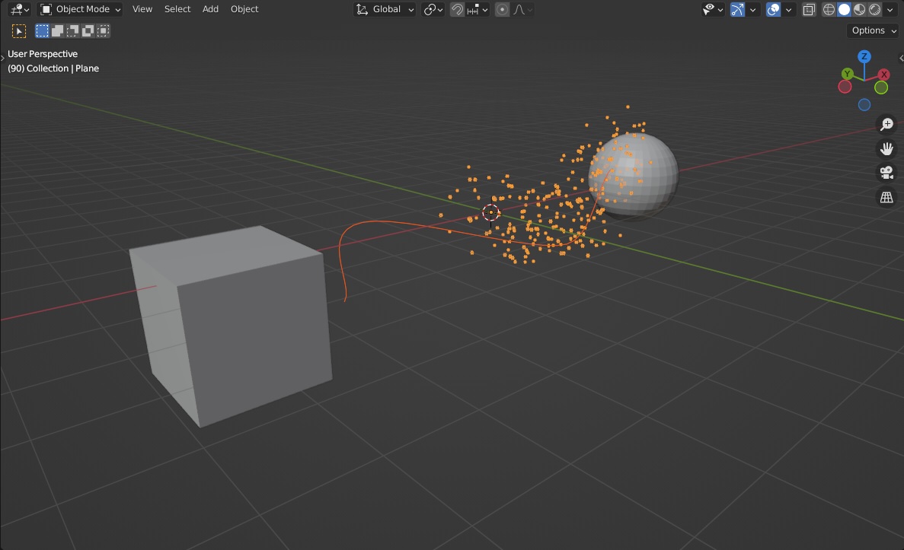Image resolution: width=904 pixels, height=550 pixels.
Task: Select the Box Select tool mode icon
Action: [41, 30]
